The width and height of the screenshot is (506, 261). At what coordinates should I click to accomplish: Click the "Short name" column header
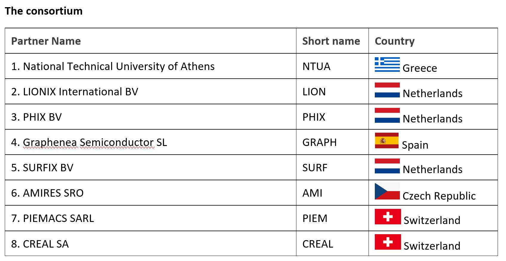point(331,41)
